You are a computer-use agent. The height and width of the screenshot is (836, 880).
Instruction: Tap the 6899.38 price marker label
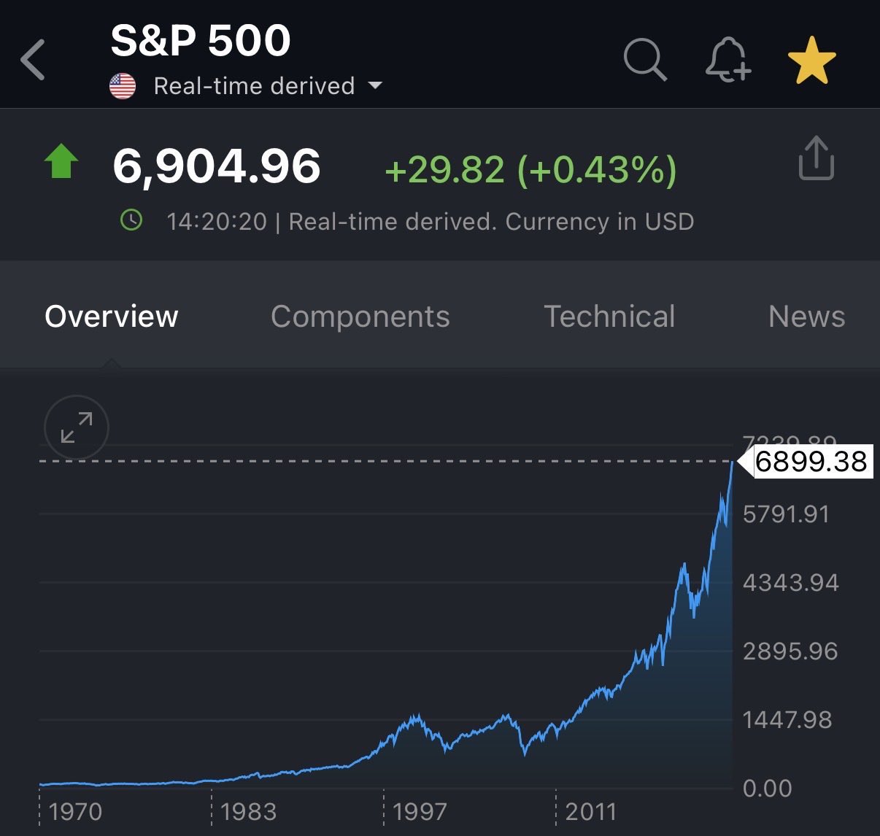pos(811,462)
